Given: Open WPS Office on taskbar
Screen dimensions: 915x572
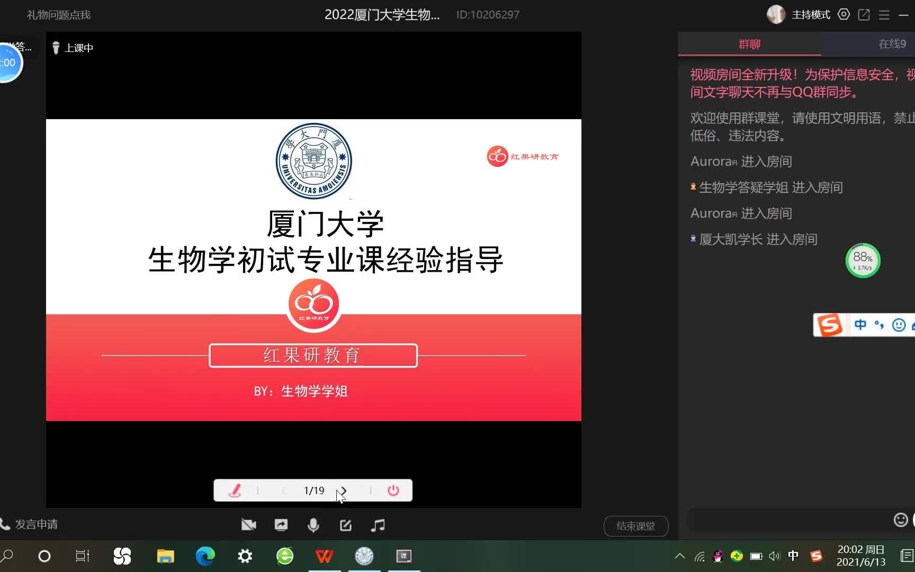Looking at the screenshot, I should pos(325,556).
